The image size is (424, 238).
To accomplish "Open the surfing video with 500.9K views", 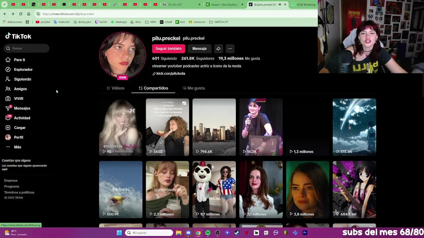I will click(x=121, y=189).
